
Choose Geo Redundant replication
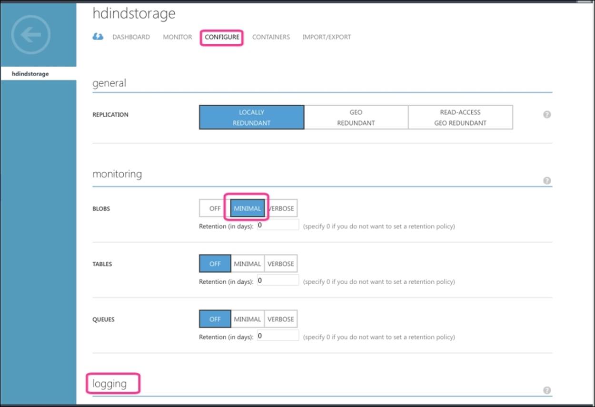(356, 118)
